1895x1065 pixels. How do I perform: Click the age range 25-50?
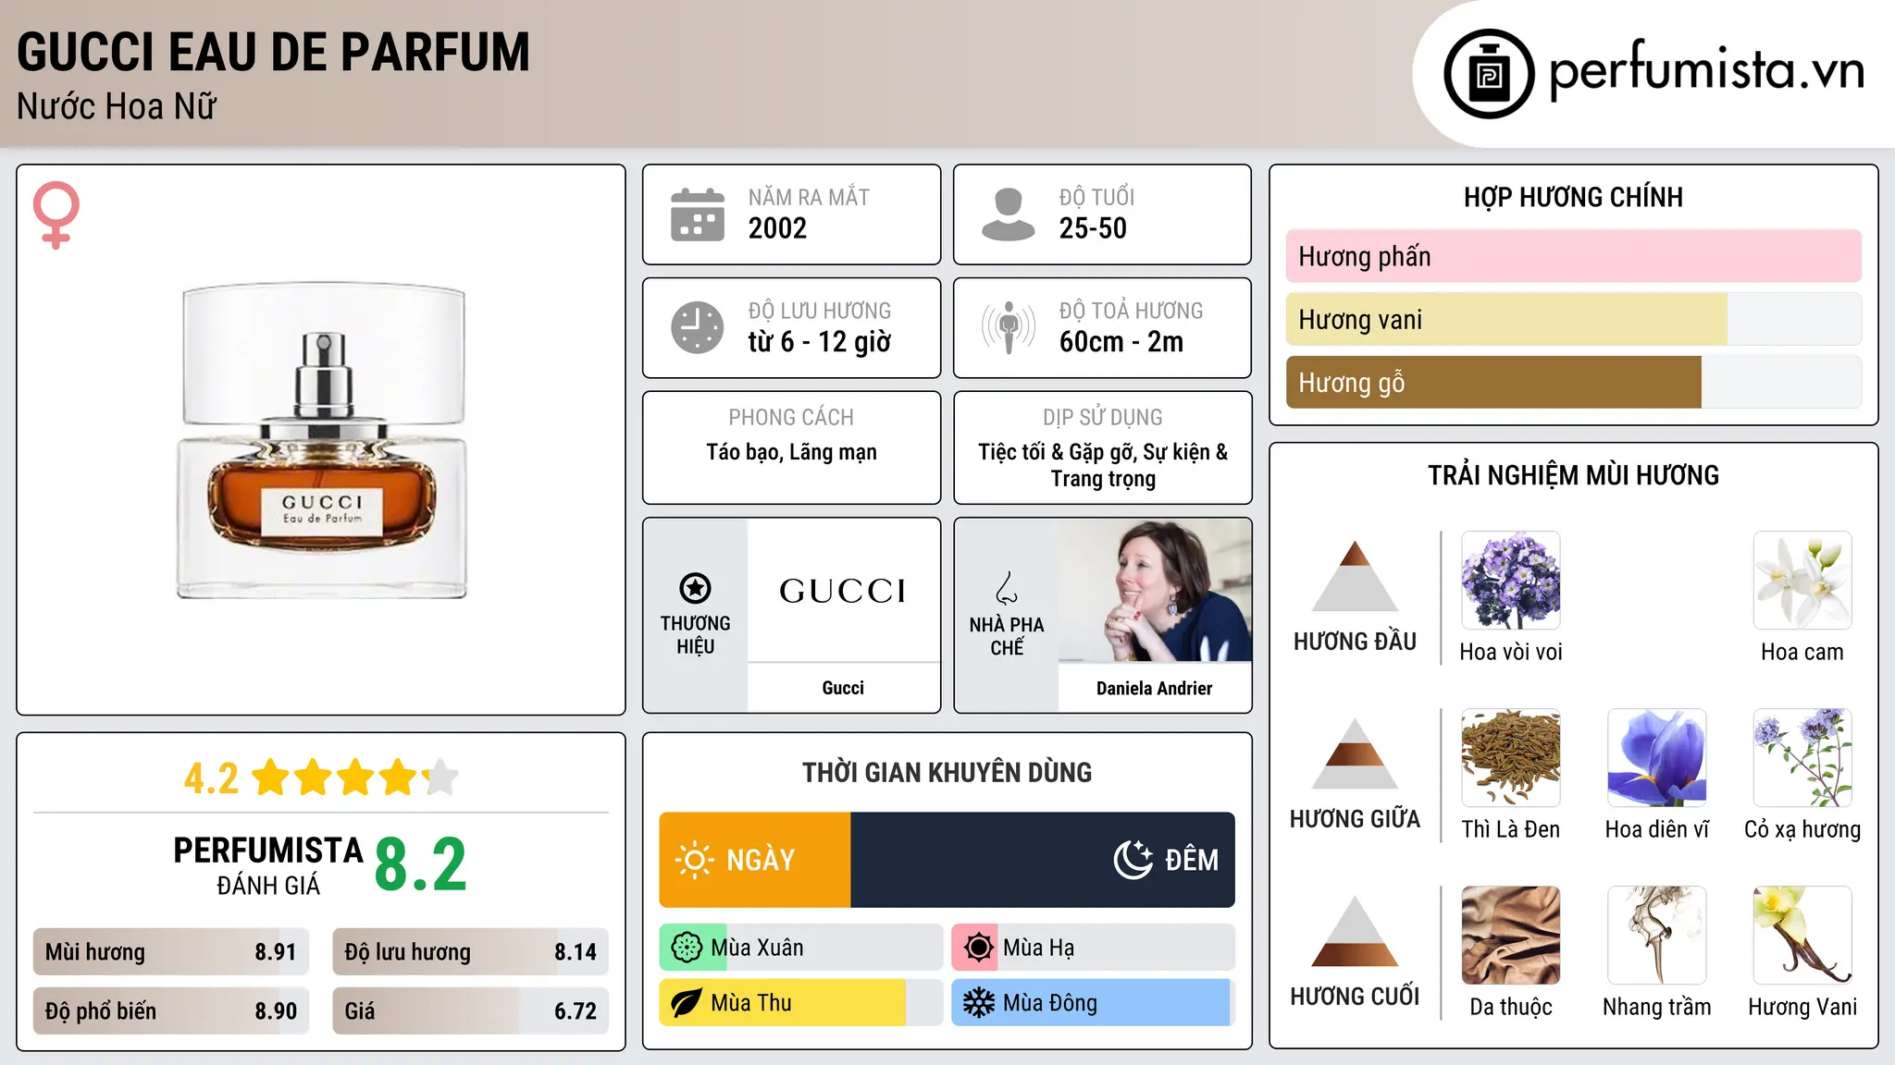[x=1093, y=228]
